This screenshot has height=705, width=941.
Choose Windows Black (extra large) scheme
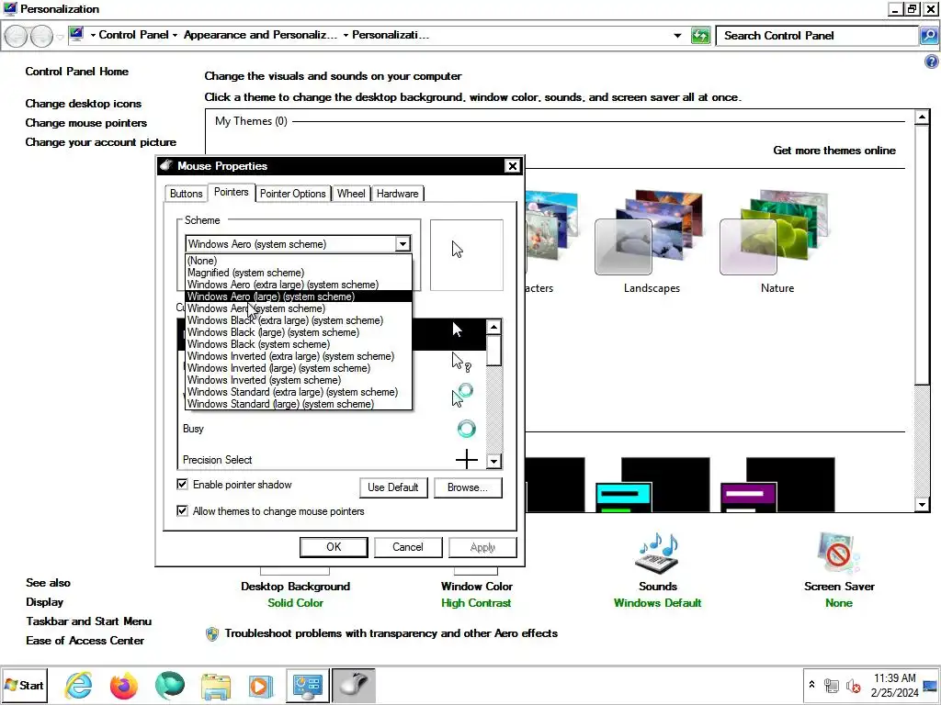pos(299,320)
